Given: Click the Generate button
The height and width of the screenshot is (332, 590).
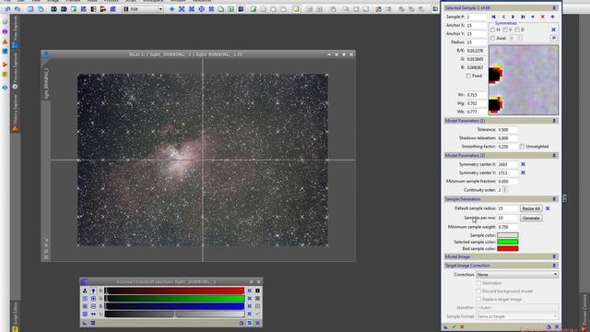Looking at the screenshot, I should [x=531, y=218].
